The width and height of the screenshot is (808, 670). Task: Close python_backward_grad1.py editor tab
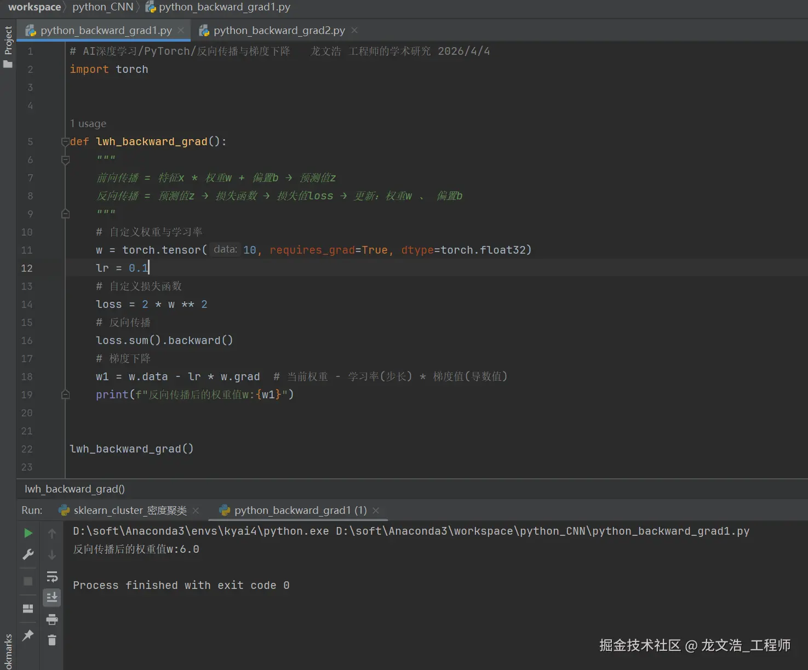181,30
